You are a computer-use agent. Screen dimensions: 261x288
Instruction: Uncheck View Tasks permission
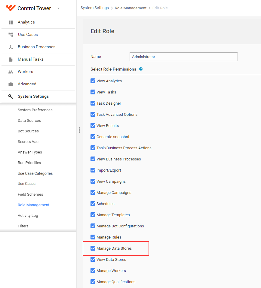point(93,92)
